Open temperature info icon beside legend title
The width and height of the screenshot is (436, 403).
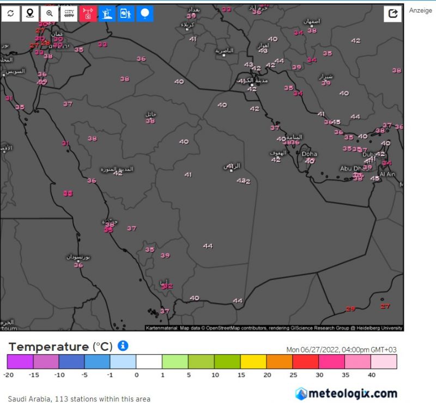click(123, 346)
